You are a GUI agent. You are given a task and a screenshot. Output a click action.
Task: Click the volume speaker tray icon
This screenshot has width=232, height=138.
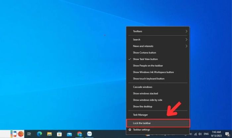click(x=200, y=134)
